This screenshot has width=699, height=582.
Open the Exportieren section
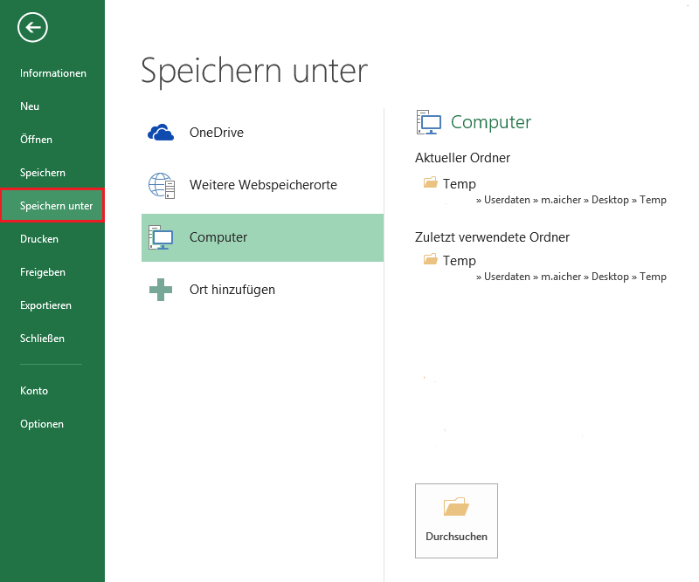45,305
